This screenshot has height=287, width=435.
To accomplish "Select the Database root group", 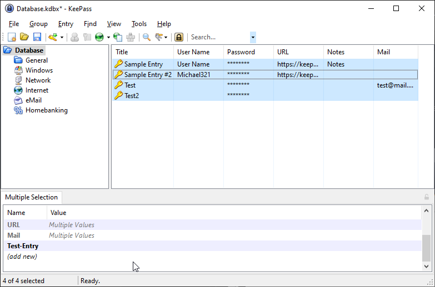I will pos(29,50).
